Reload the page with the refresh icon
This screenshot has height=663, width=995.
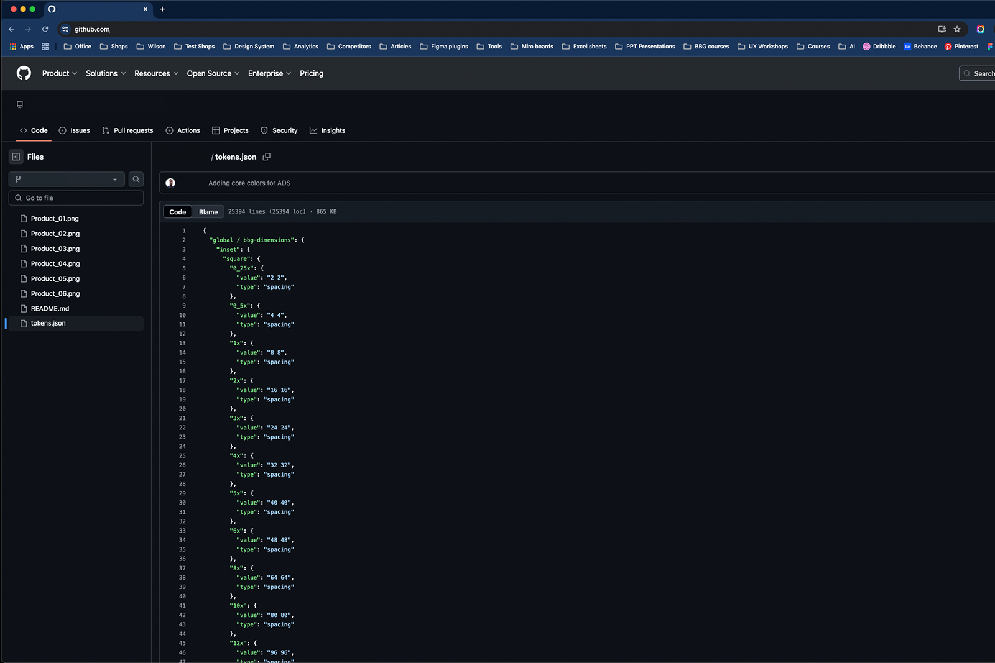click(45, 29)
